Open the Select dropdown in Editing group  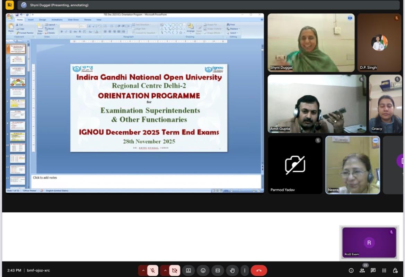232,33
